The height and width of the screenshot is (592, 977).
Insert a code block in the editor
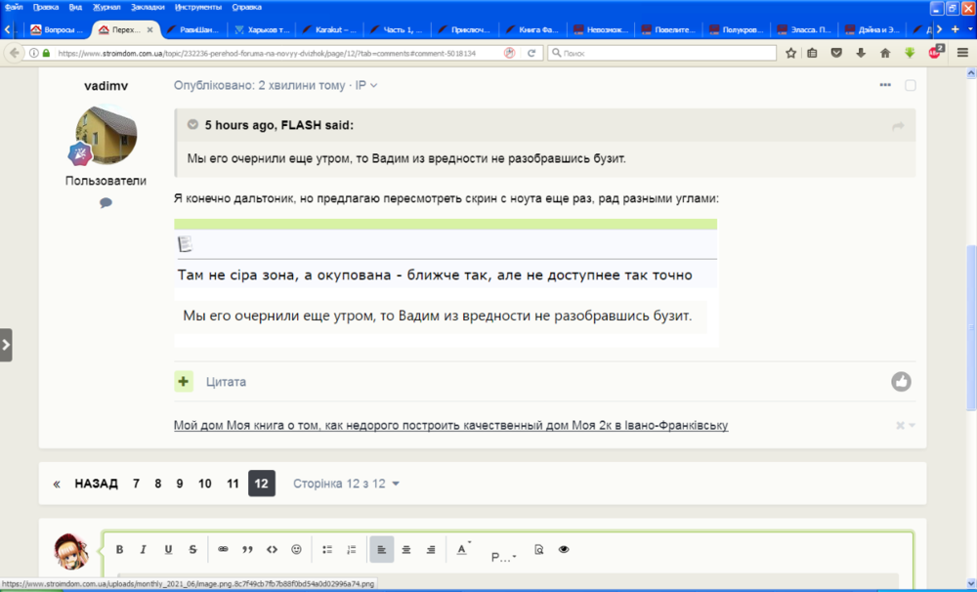coord(273,549)
